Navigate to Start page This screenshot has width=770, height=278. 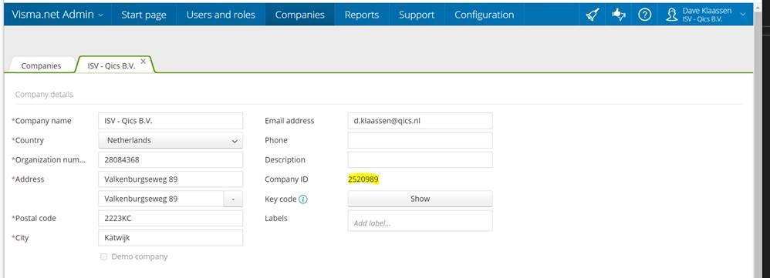click(x=144, y=15)
